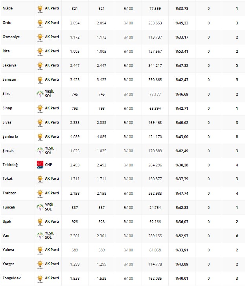Open the Sakarya province link
The image size is (245, 286).
[x=9, y=65]
